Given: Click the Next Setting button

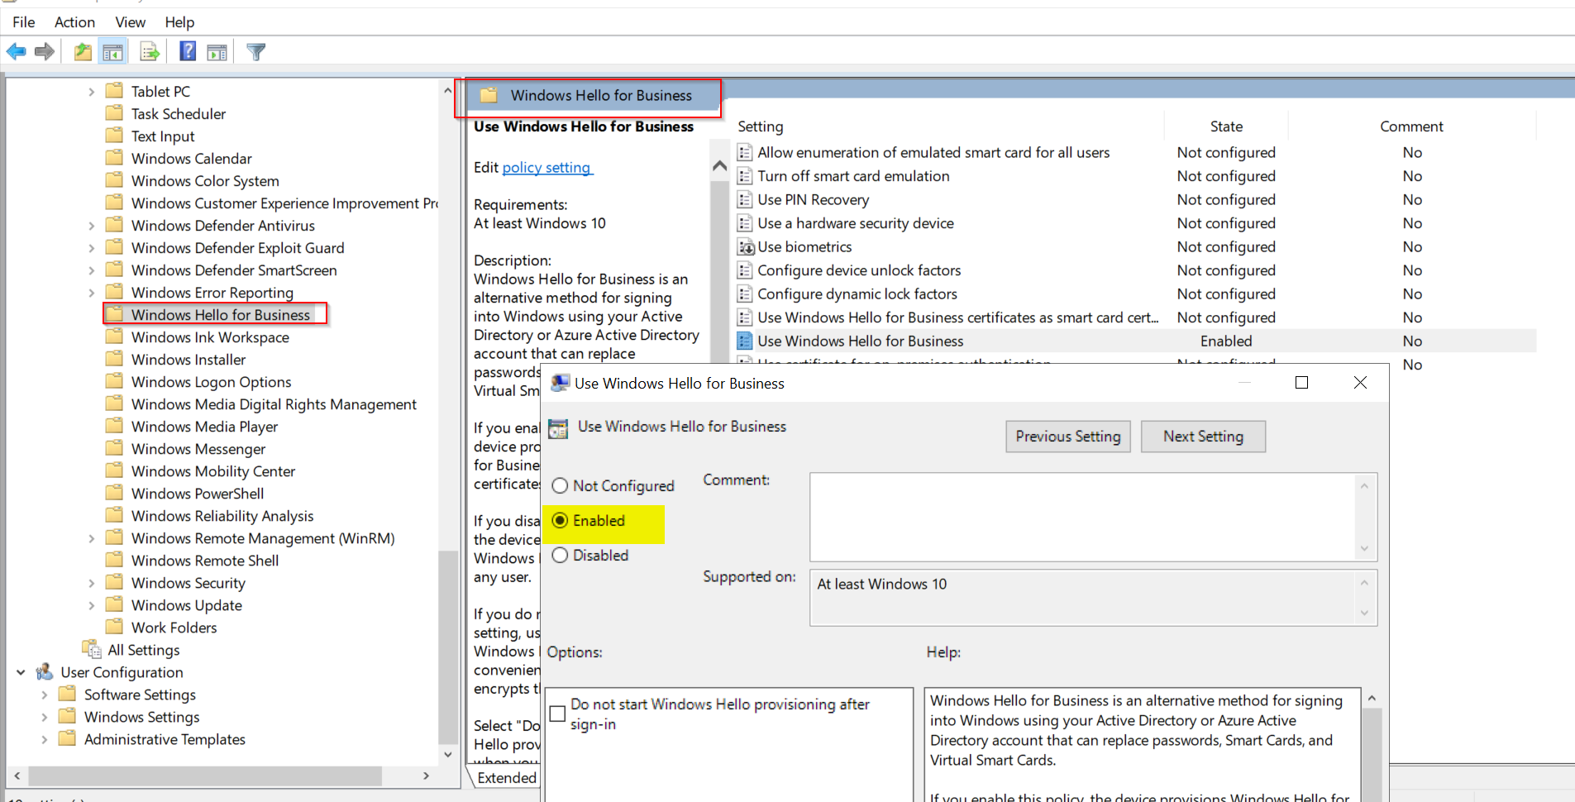Looking at the screenshot, I should point(1203,437).
